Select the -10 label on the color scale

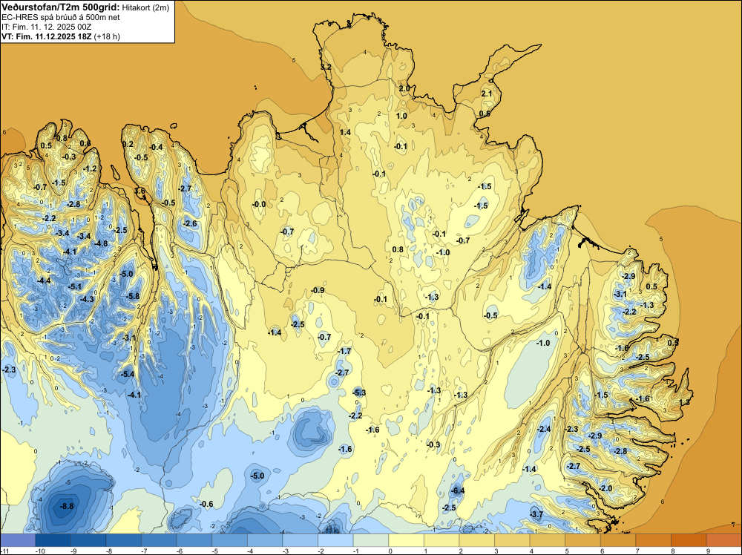click(40, 551)
